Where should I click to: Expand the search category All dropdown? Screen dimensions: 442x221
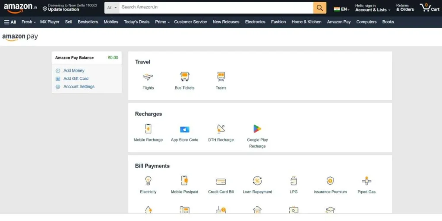coord(112,8)
